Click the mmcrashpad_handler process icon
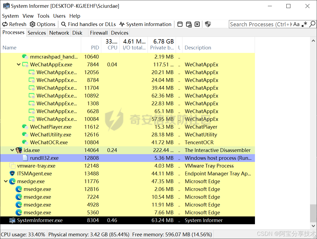 pos(25,57)
